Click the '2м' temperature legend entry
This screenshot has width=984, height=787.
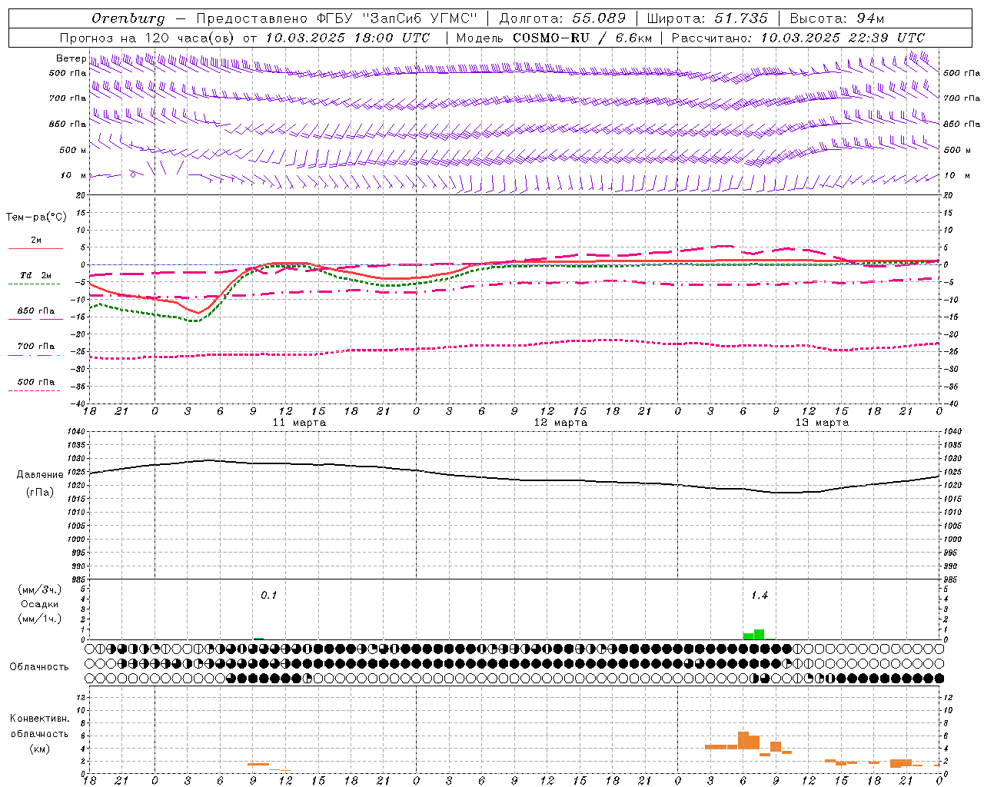(35, 240)
